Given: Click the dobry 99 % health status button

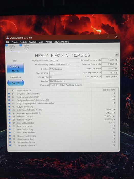Looking at the screenshot, I should tap(15, 68).
